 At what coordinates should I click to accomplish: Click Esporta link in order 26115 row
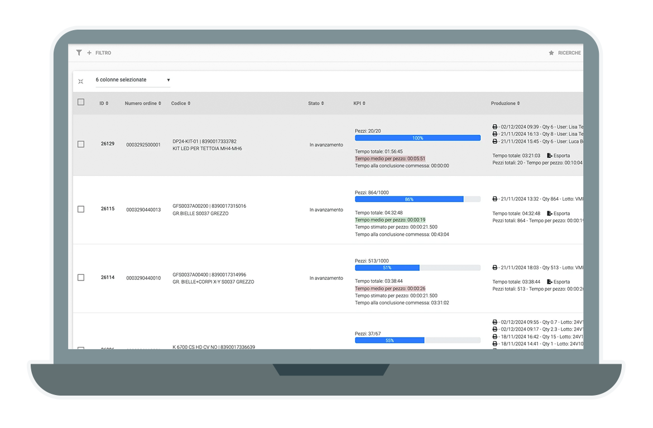561,213
